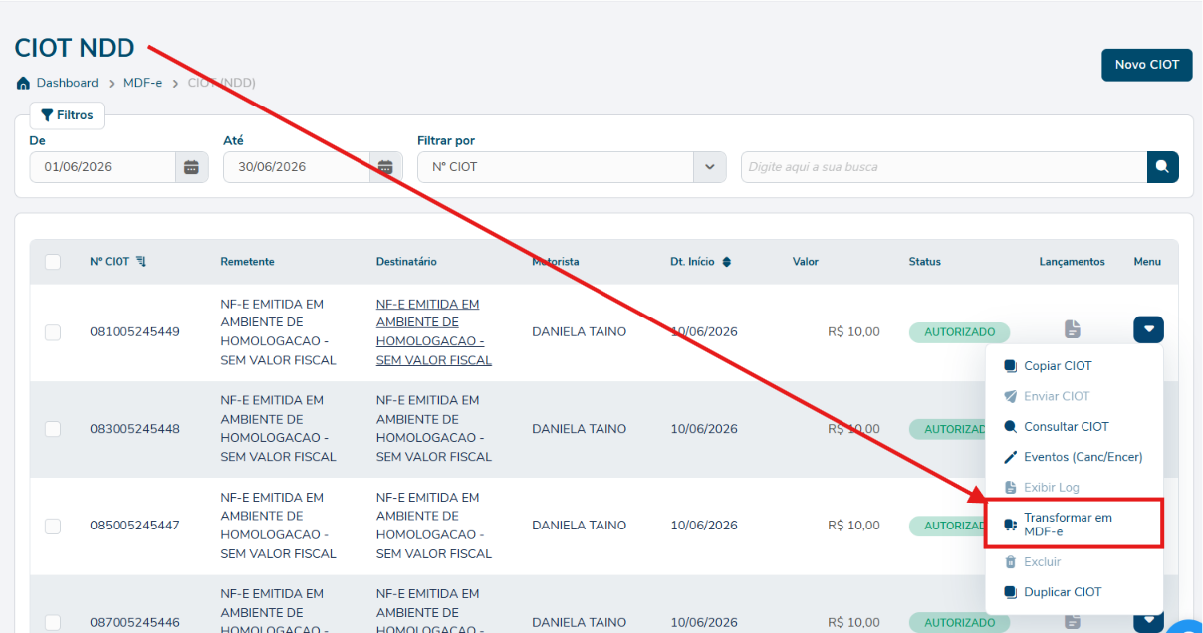1203x633 pixels.
Task: Click the Até date field 30/06/2026
Action: click(x=297, y=167)
